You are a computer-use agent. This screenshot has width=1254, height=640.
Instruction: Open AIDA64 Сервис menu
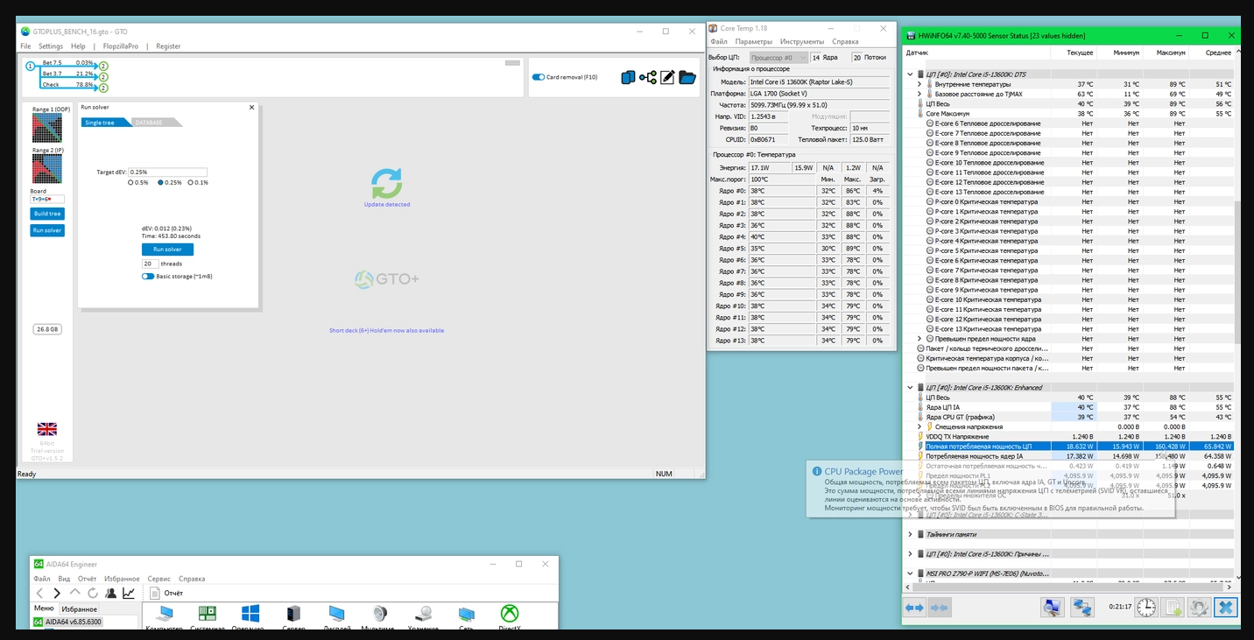pos(159,579)
